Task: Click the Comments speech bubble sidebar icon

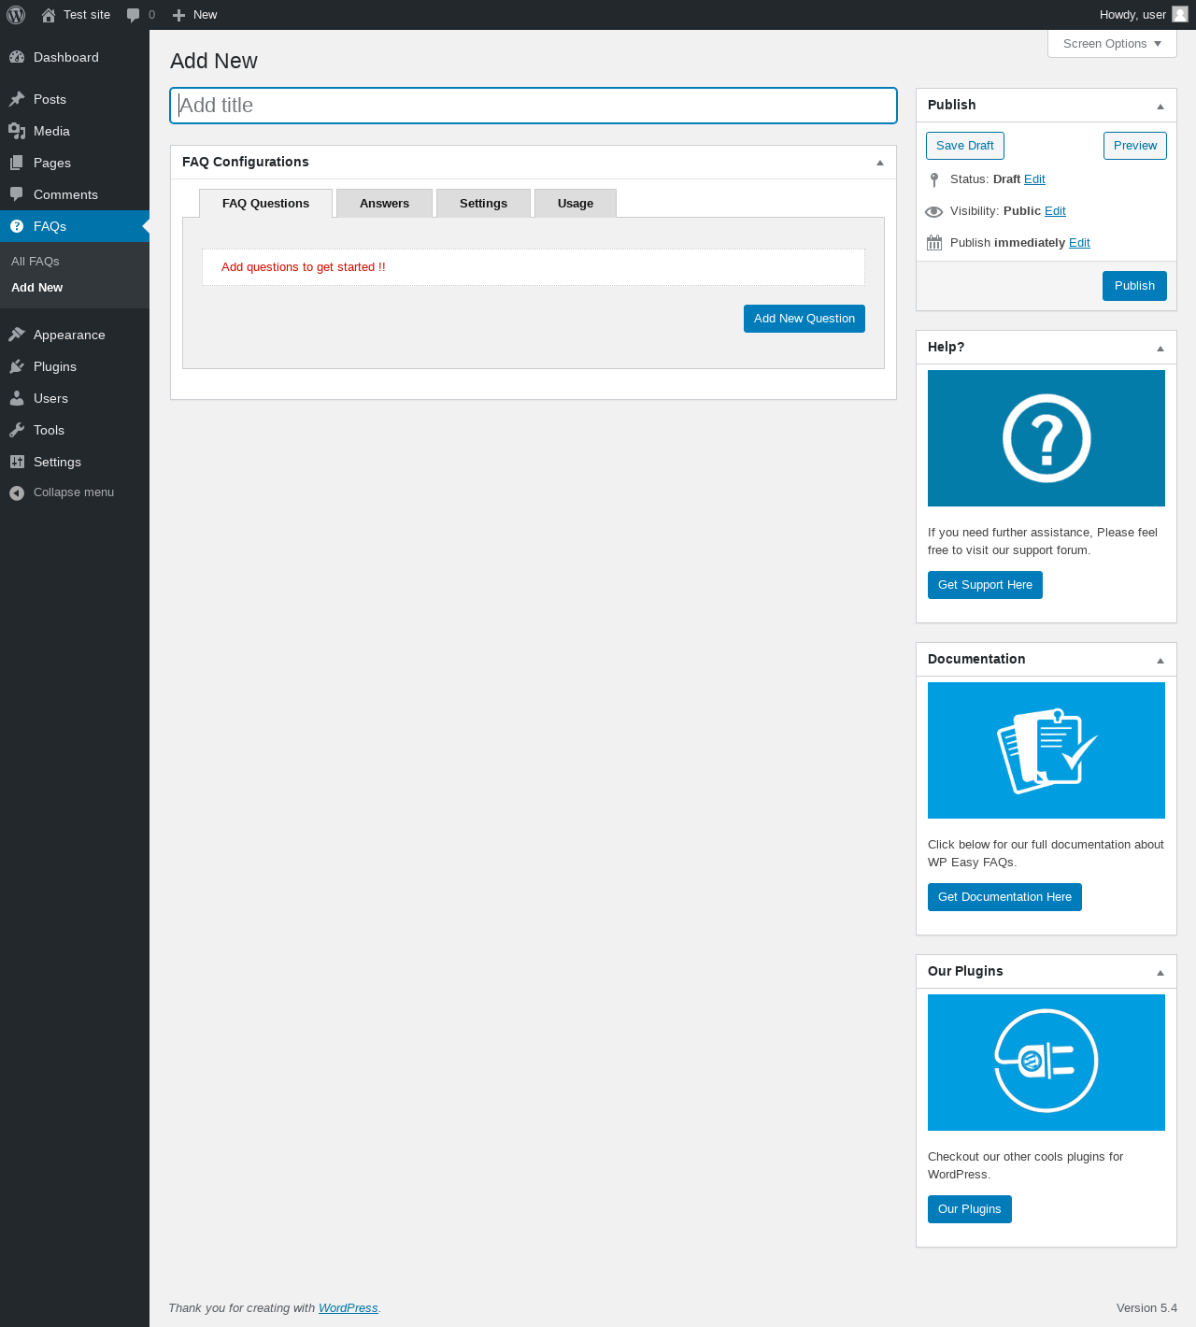Action: 17,194
